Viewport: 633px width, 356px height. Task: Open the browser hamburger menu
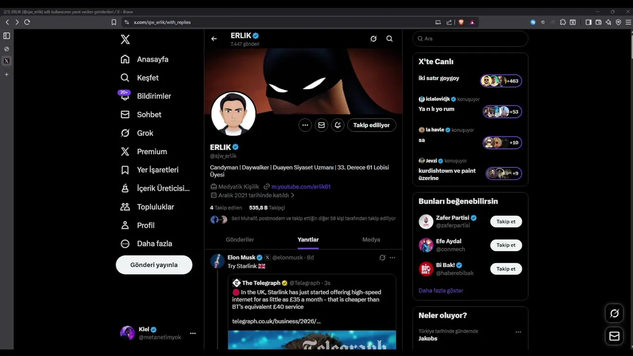(629, 22)
